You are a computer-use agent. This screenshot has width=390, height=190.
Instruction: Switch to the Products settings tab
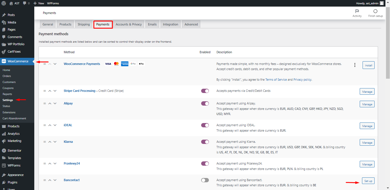click(65, 24)
